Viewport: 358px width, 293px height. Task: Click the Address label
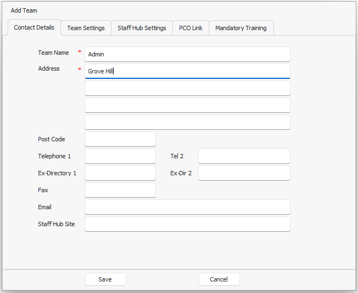[49, 68]
